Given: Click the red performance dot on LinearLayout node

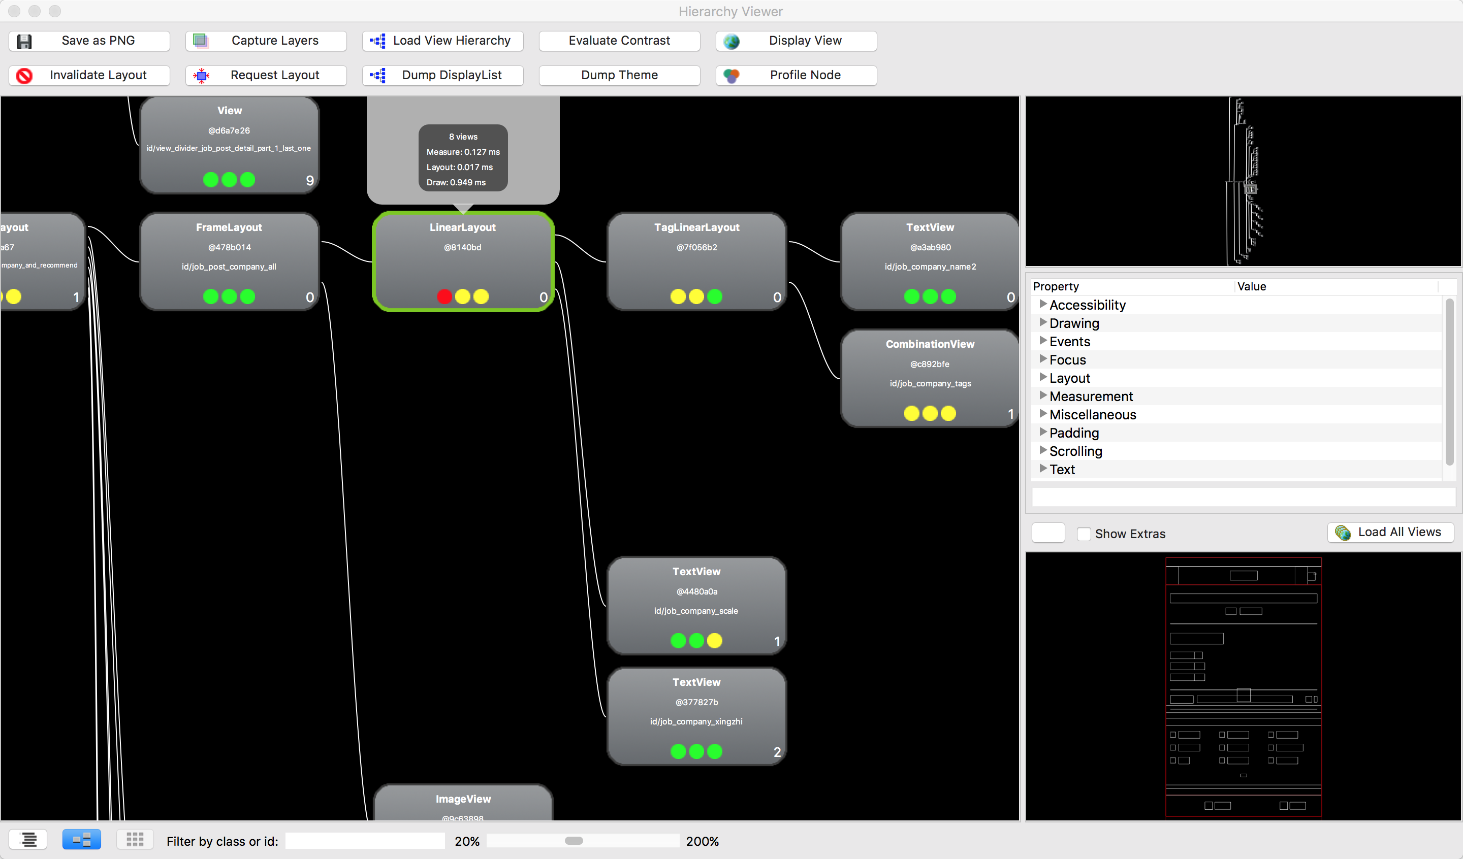Looking at the screenshot, I should tap(444, 296).
